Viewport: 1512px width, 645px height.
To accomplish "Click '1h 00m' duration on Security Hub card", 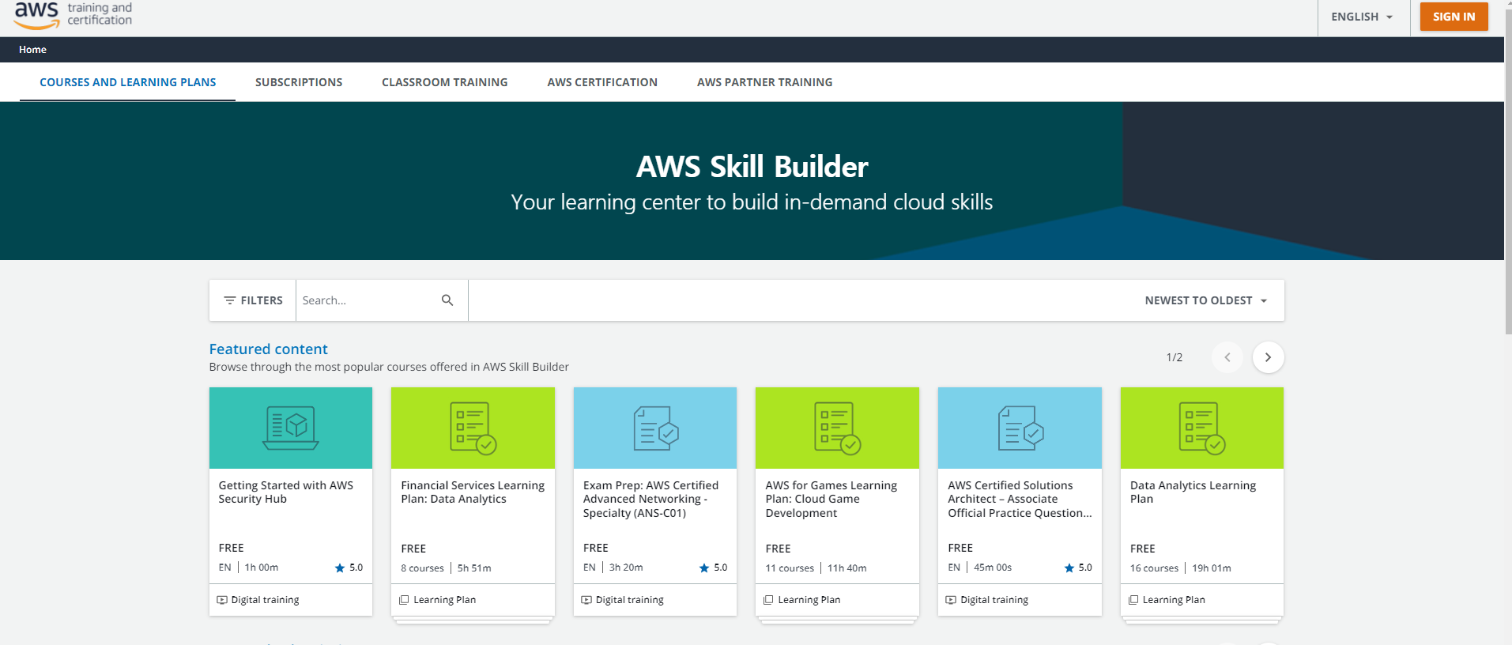I will (x=262, y=568).
